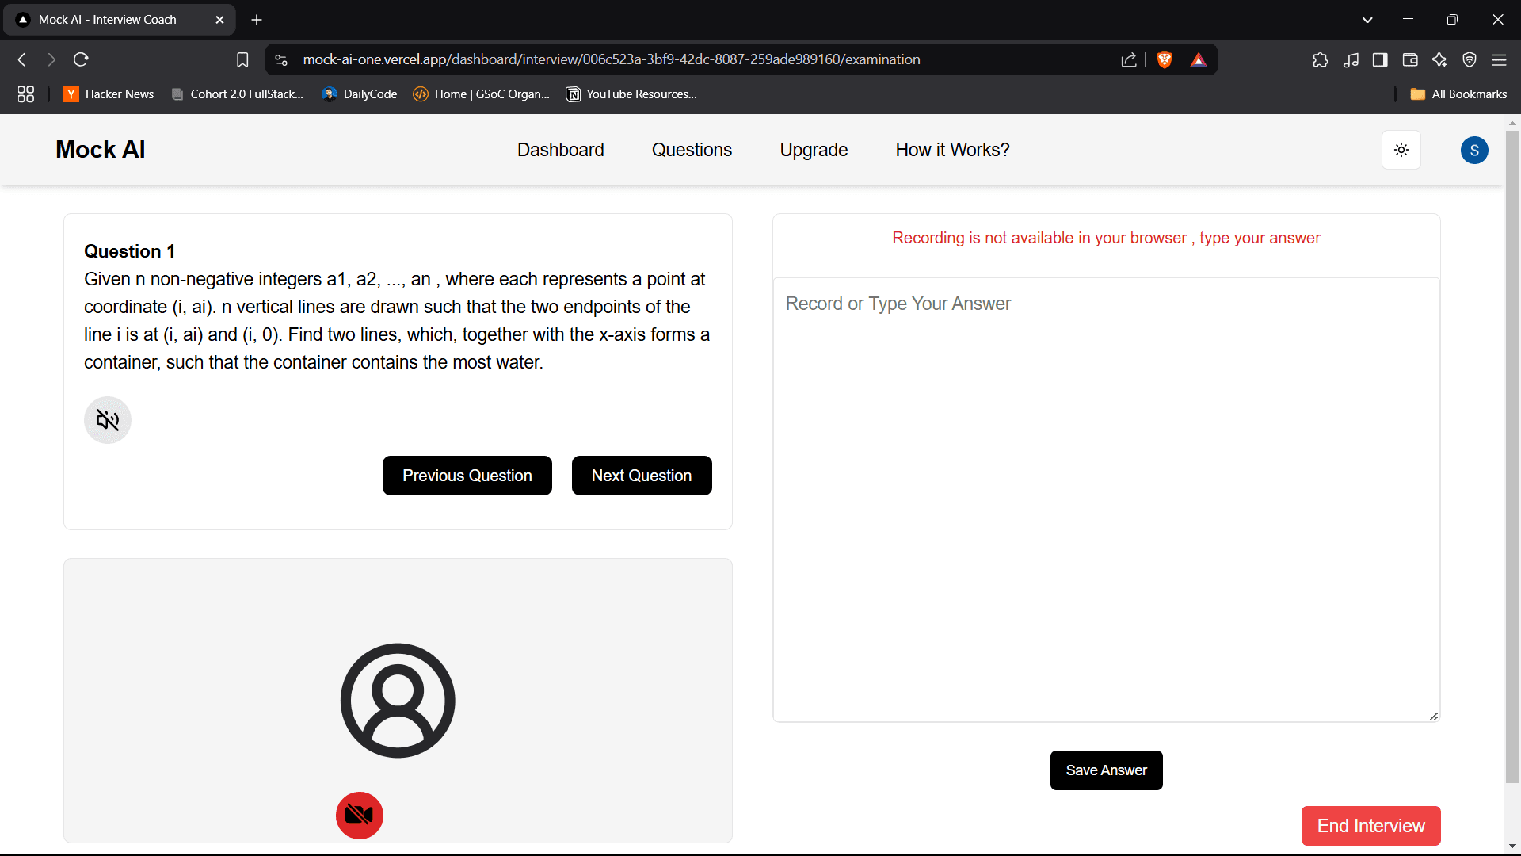
Task: Click the answer text area field
Action: point(1106,499)
